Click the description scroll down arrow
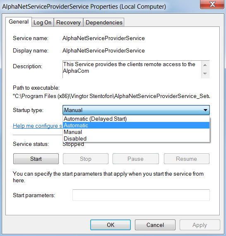Viewport: 226px width, 236px height. click(x=205, y=74)
